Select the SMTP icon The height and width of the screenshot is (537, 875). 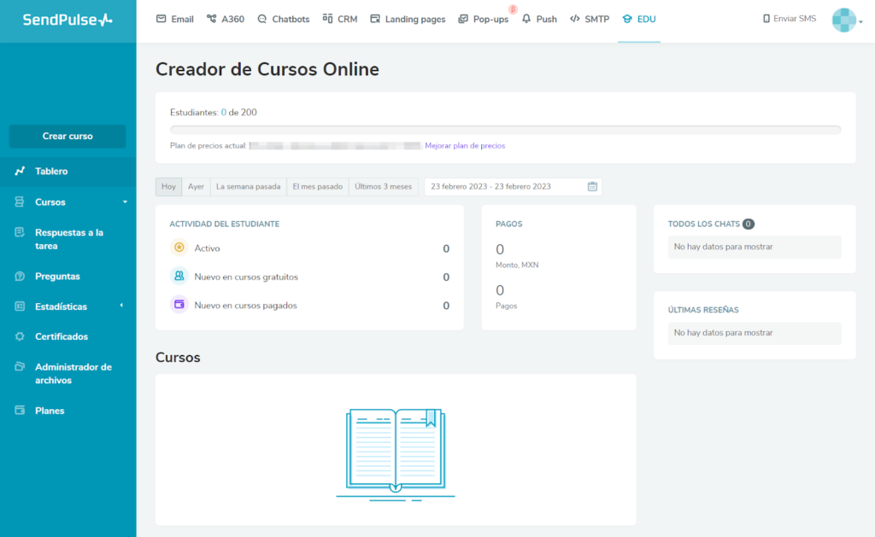pyautogui.click(x=589, y=18)
